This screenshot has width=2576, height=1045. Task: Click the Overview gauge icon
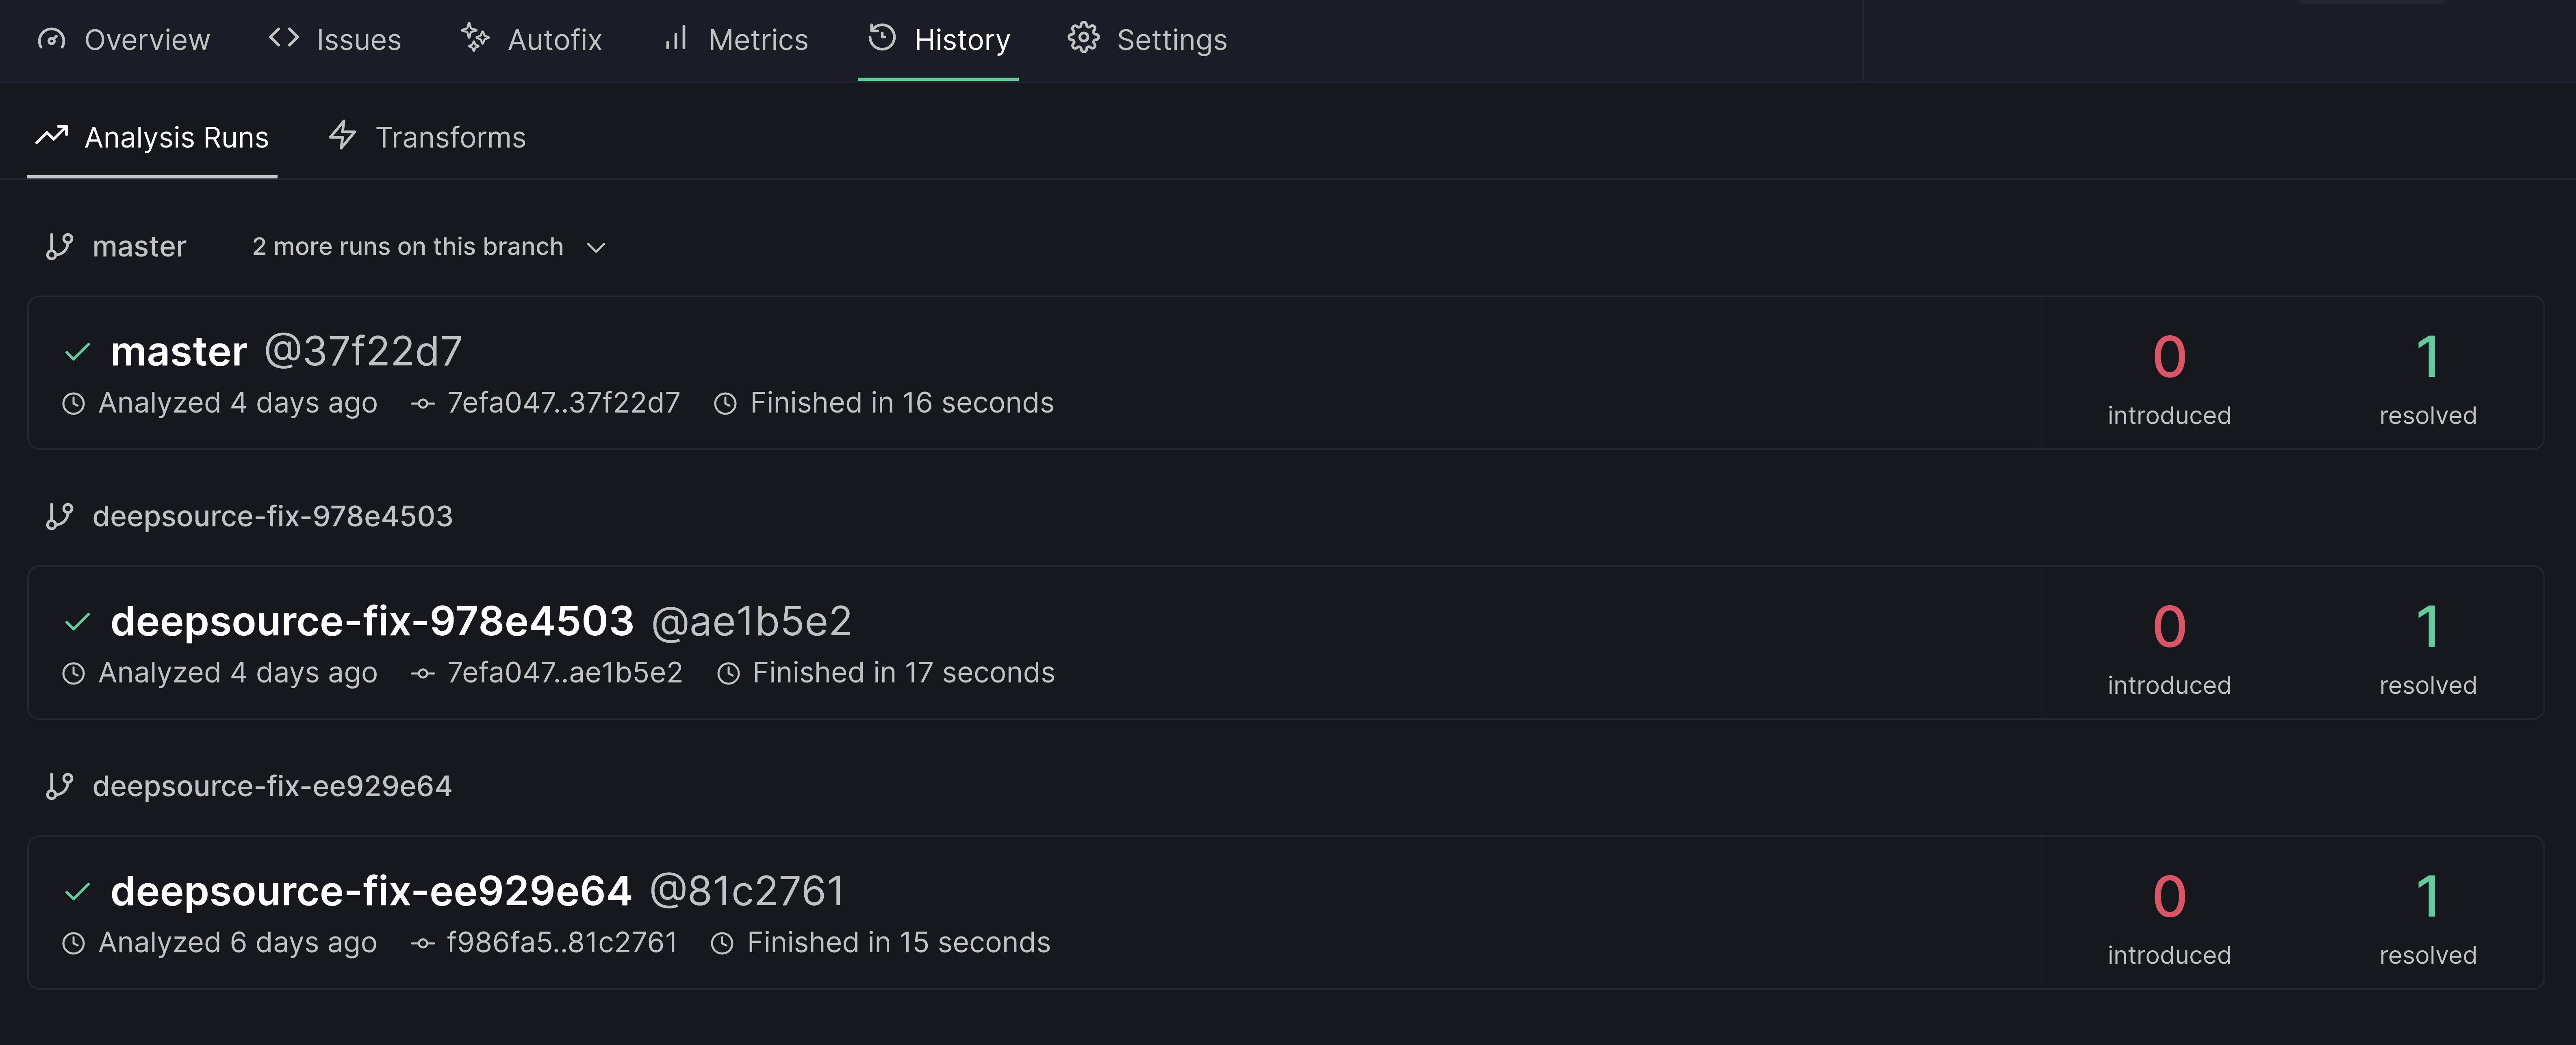pos(51,39)
